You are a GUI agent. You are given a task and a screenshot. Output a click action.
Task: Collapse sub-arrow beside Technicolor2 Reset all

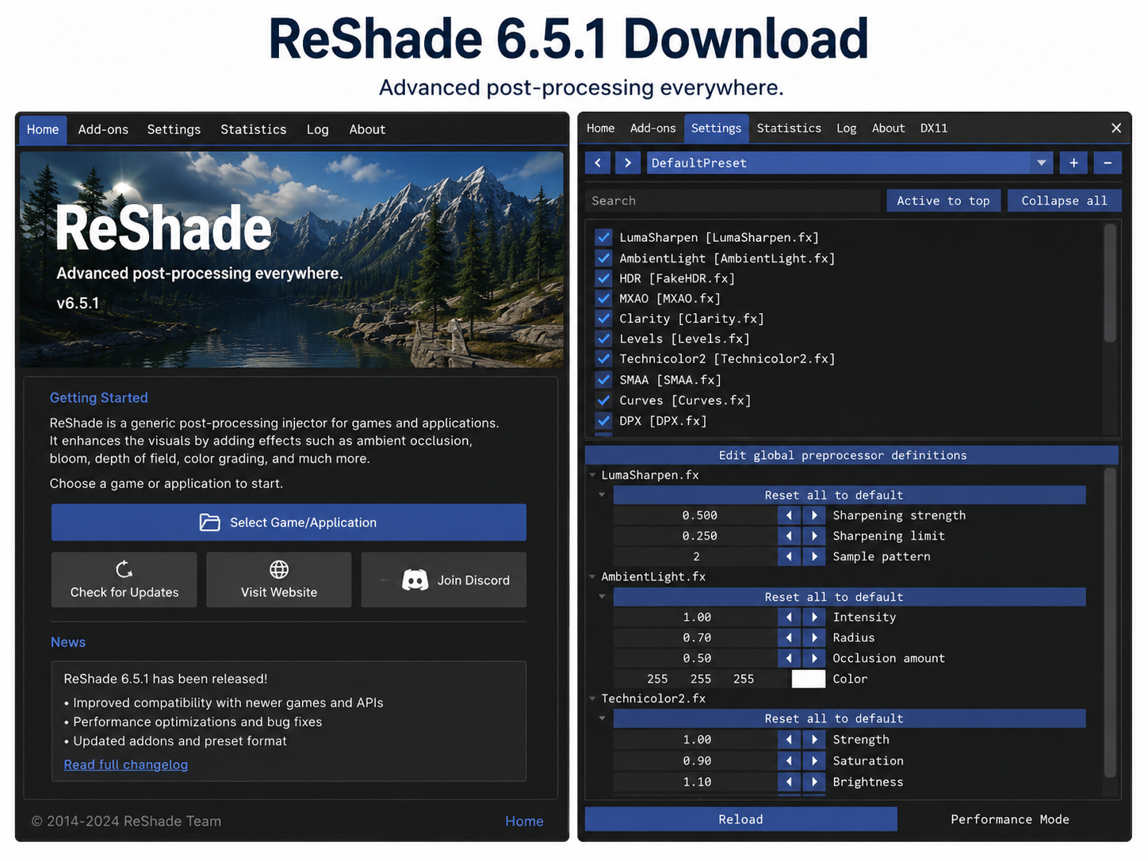click(x=602, y=718)
